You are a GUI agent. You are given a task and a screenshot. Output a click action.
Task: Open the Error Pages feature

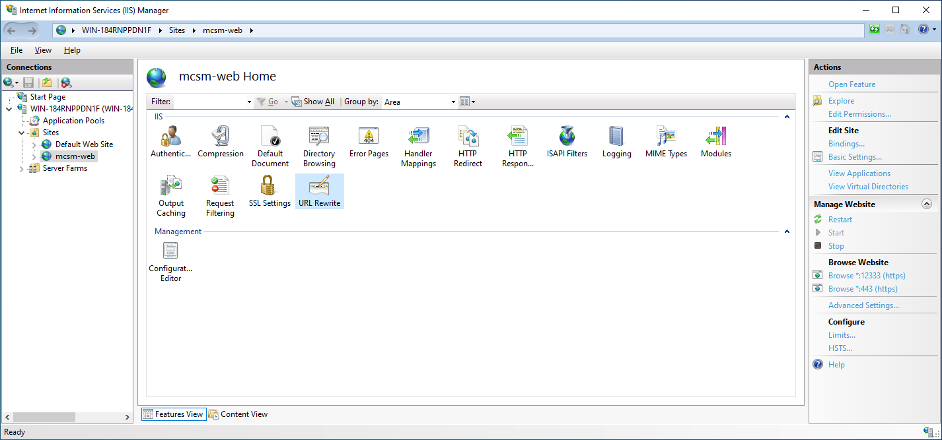click(369, 142)
